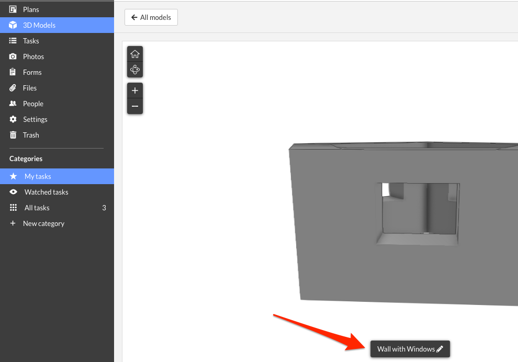Reset 3D view with home icon
The width and height of the screenshot is (518, 362).
click(135, 54)
